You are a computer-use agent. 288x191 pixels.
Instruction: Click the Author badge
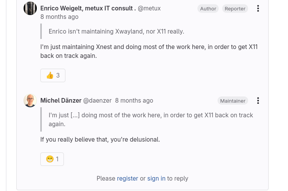click(x=208, y=8)
